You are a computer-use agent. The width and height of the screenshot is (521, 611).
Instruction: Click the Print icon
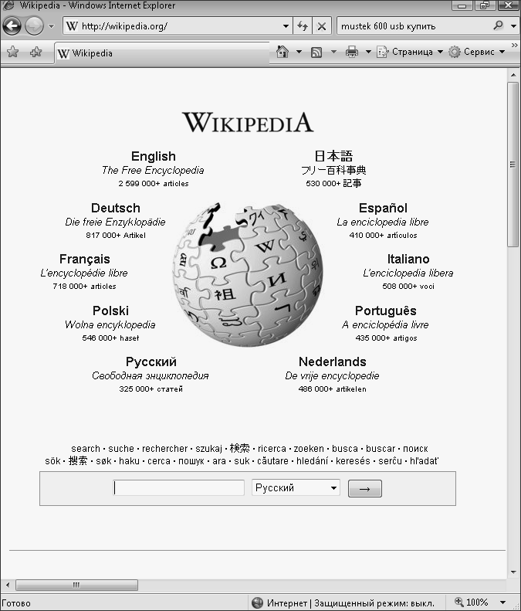coord(352,52)
